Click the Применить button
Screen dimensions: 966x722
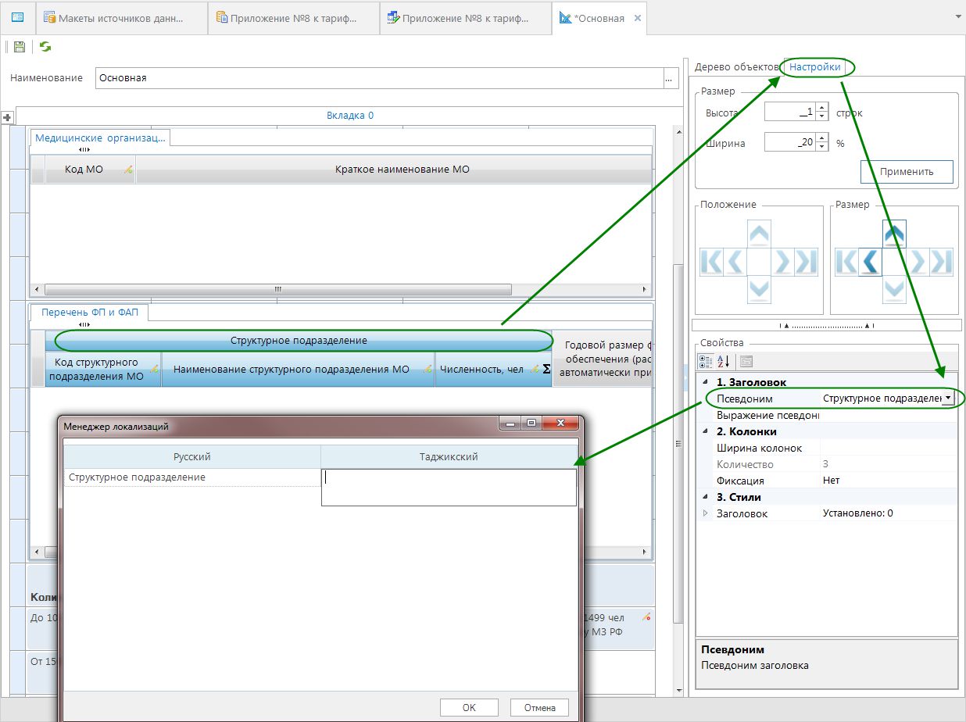click(x=906, y=171)
